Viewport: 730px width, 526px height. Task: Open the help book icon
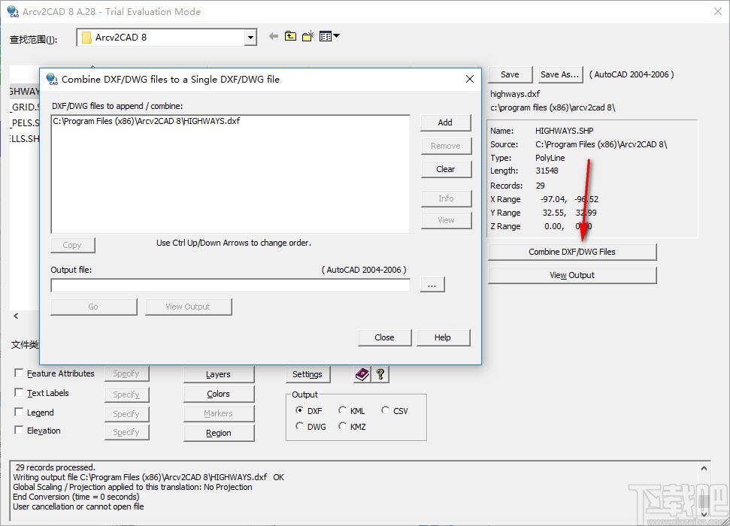point(362,374)
